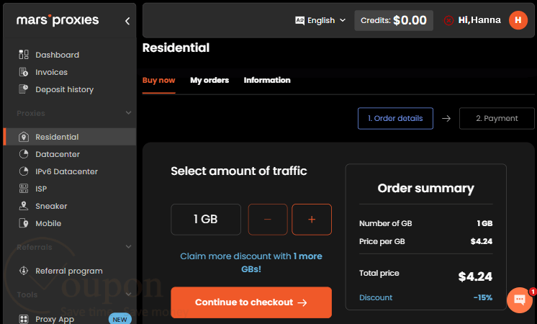The height and width of the screenshot is (324, 537).
Task: Click the IPv6 Datacenter icon
Action: 24,171
